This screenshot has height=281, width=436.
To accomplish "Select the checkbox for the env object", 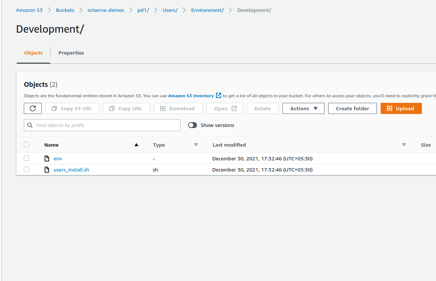I will (26, 158).
